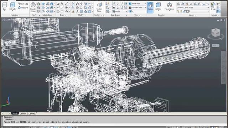
Task: Expand the Groups panel
Action: tap(215, 15)
